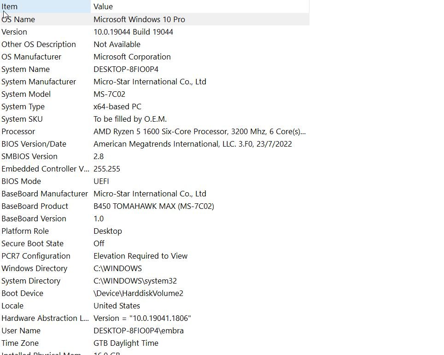Click the 1.0 baseboard version value

99,219
